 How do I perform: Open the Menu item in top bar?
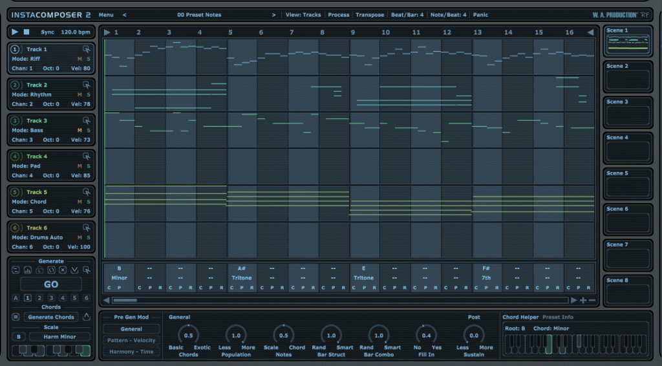(x=106, y=15)
